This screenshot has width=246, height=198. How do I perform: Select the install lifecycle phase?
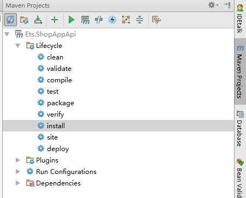(x=118, y=126)
